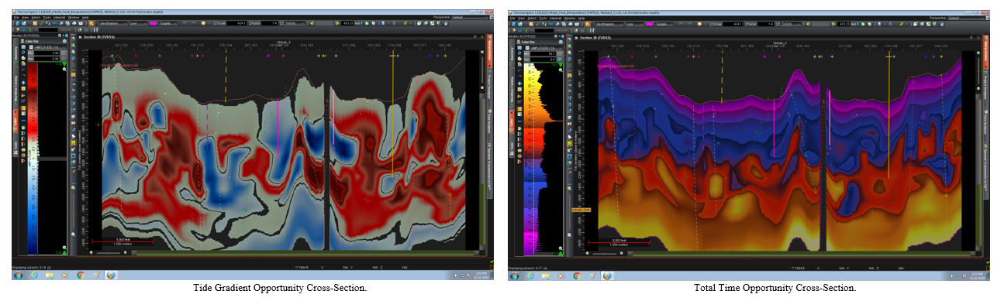The image size is (1004, 301).
Task: Open the Interpret menu in left window
Action: 59,17
